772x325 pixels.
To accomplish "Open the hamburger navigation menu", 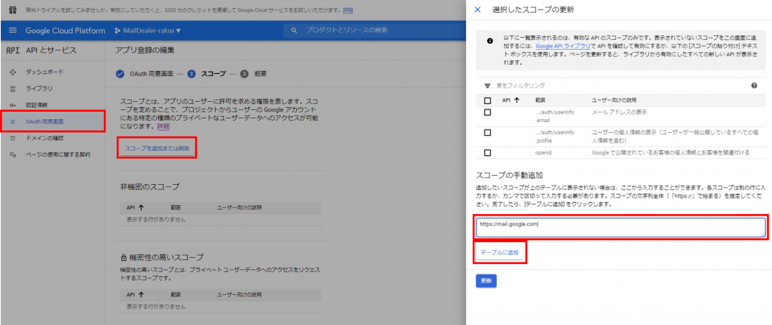I will point(13,30).
